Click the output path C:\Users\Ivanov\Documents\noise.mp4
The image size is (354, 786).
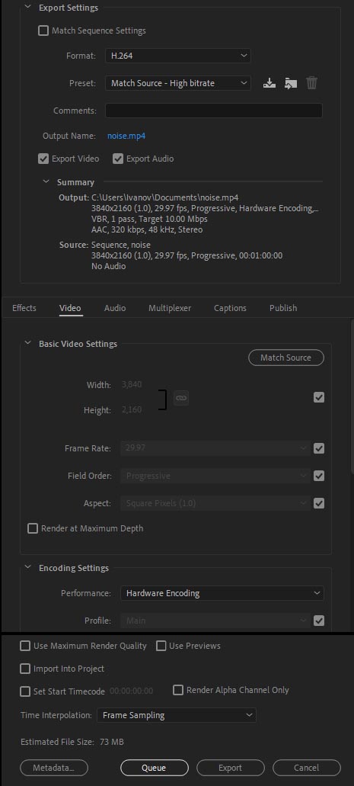tap(165, 197)
